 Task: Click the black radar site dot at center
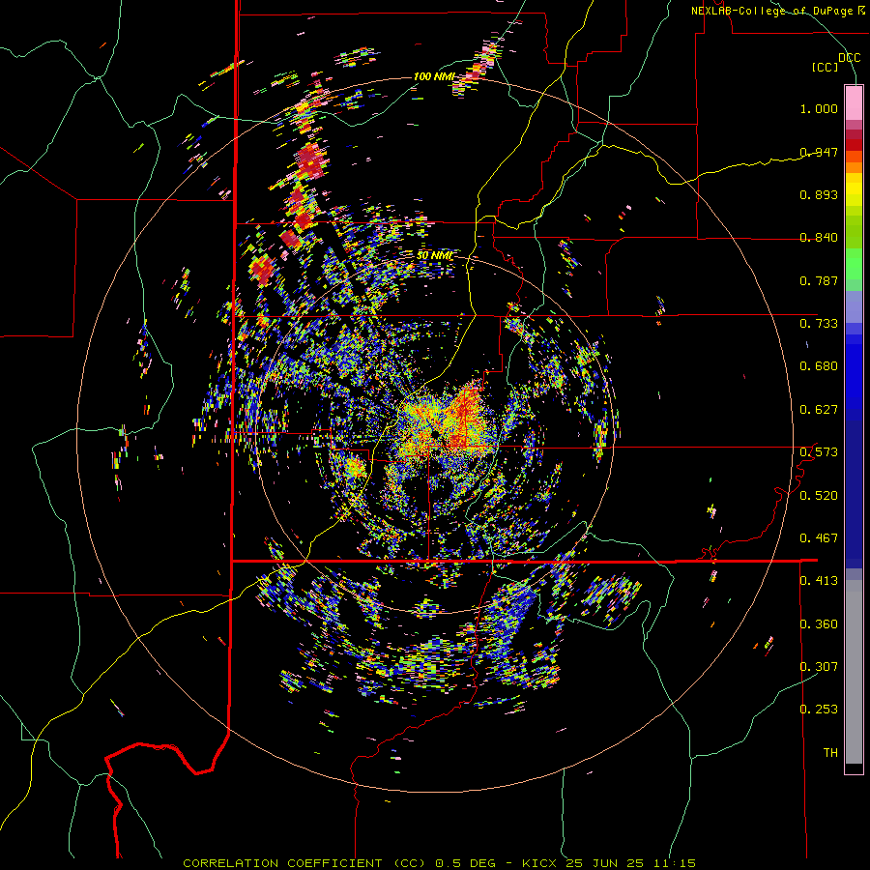(436, 433)
